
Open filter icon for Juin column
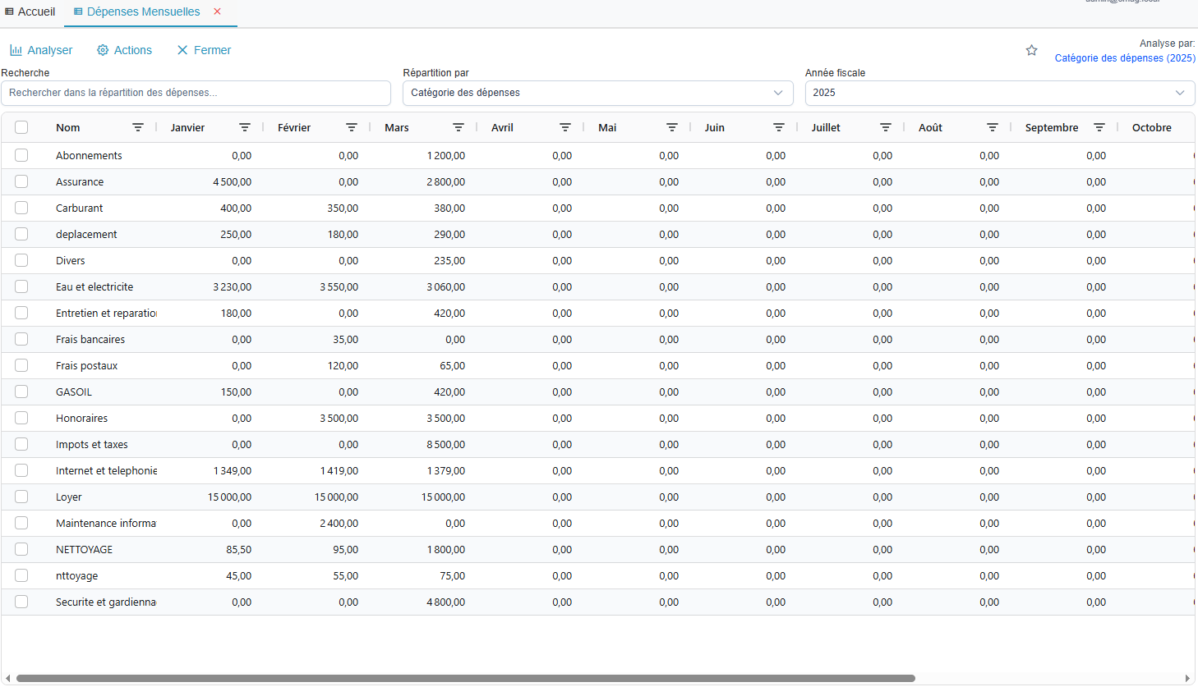tap(779, 128)
